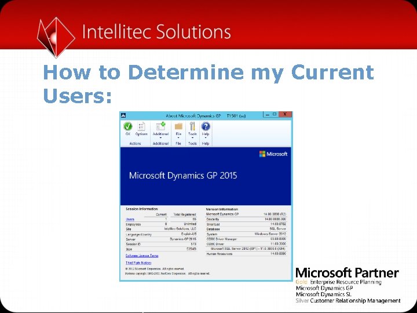This screenshot has width=417, height=313.
Task: Click the Microsoft logo on blue banner
Action: point(273,154)
